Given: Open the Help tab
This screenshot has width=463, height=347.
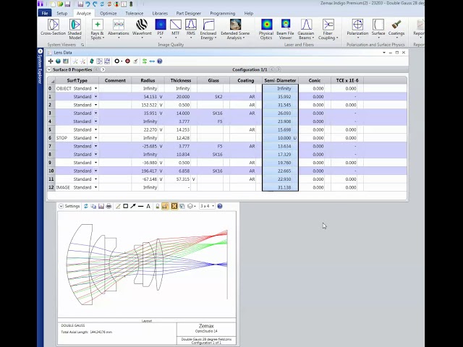Looking at the screenshot, I should (x=249, y=13).
